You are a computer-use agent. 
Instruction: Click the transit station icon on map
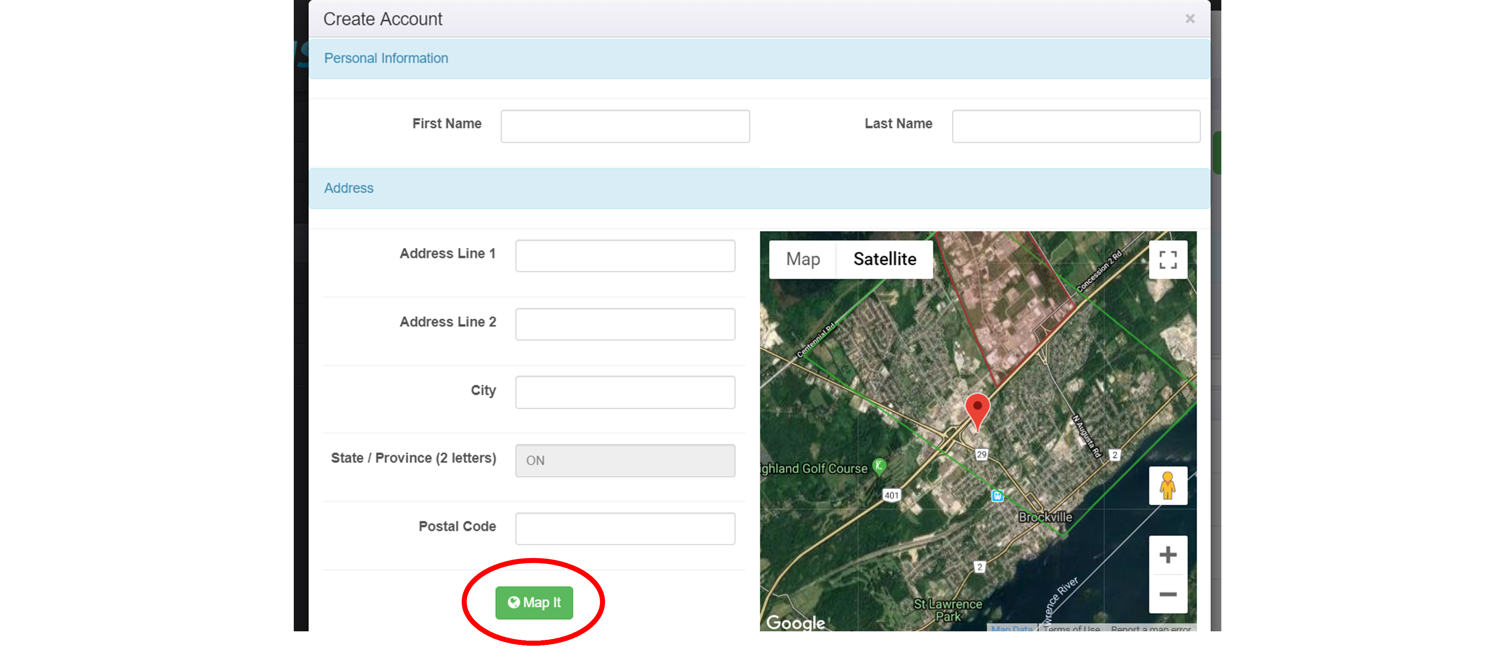click(x=997, y=496)
